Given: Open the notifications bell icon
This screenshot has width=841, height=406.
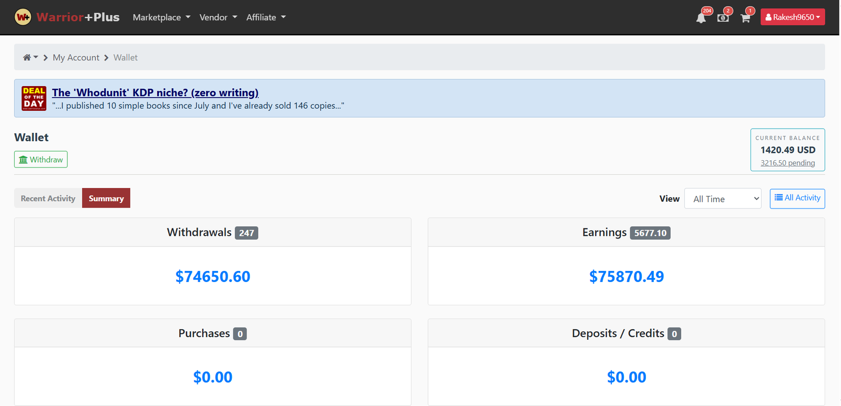Looking at the screenshot, I should point(701,18).
